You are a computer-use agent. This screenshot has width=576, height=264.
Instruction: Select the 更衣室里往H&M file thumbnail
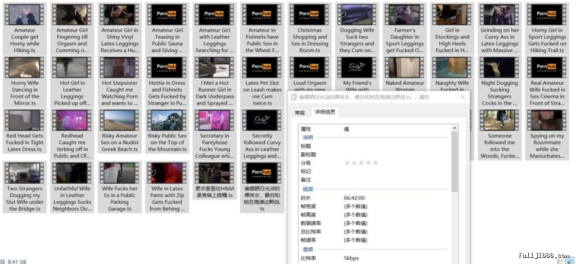(214, 173)
